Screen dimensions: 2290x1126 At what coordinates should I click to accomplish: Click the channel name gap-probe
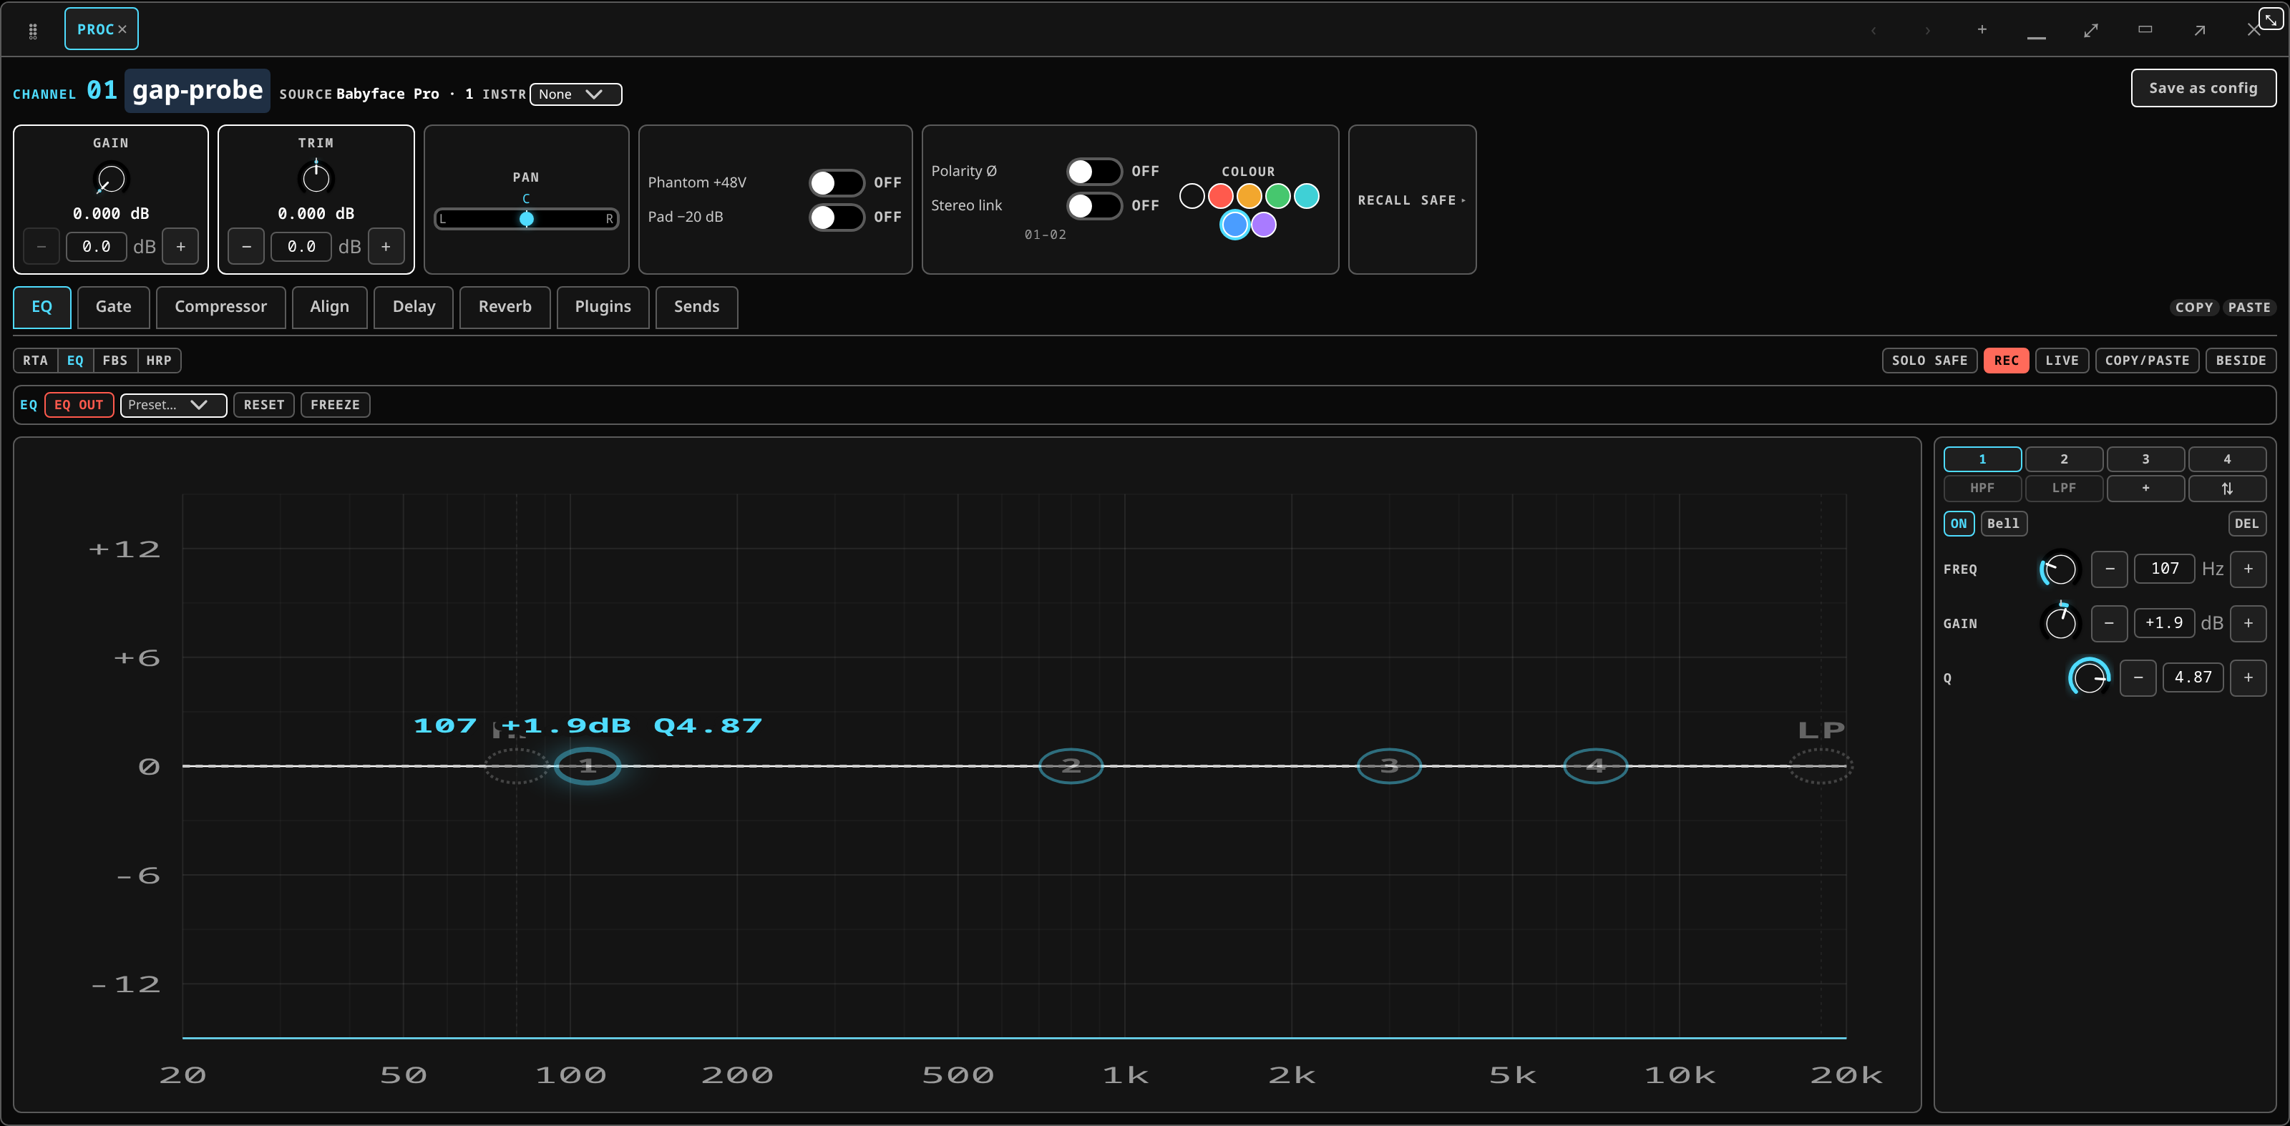click(x=198, y=91)
